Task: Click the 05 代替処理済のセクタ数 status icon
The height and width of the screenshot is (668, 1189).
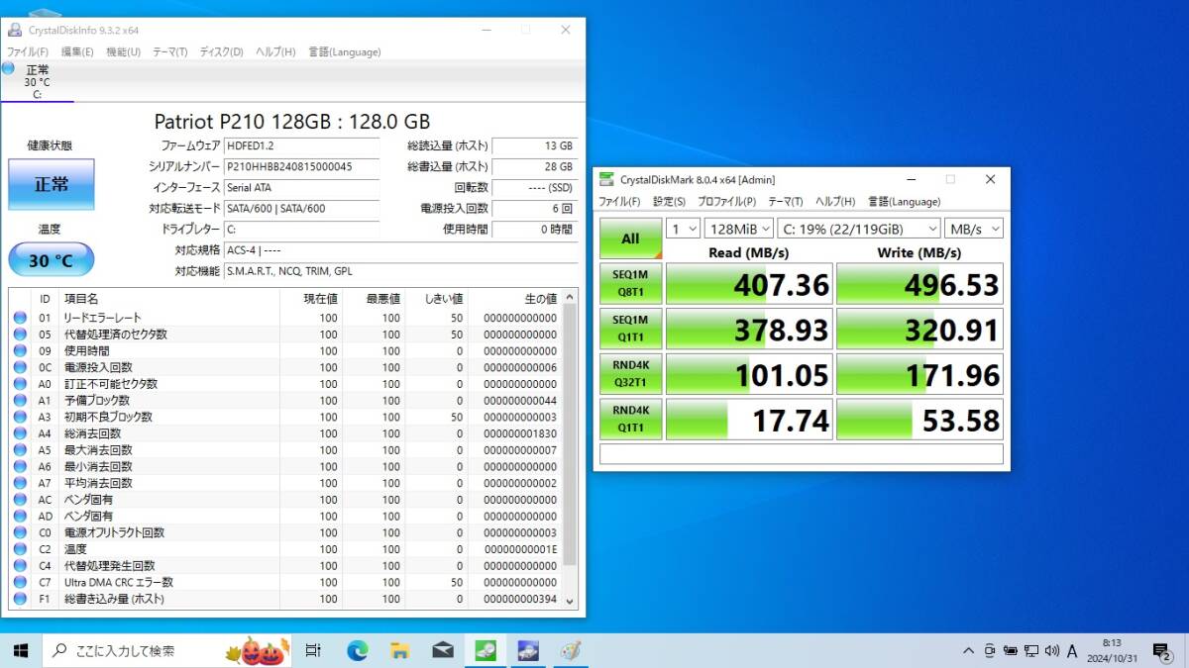Action: [x=20, y=334]
